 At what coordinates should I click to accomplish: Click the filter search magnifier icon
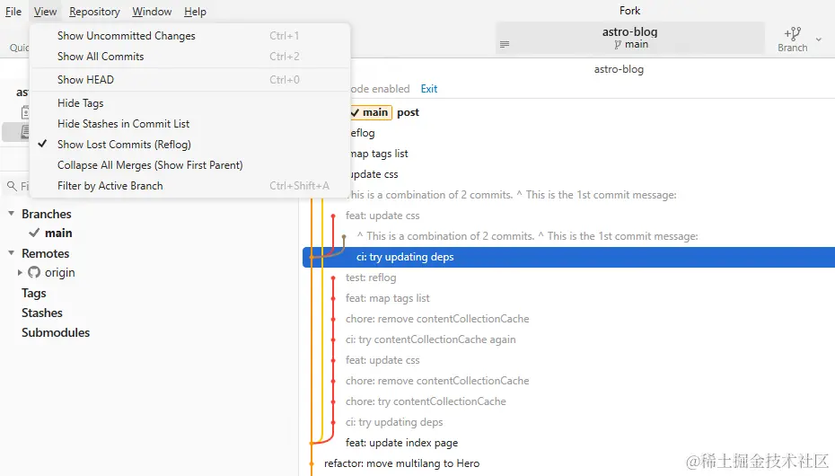coord(12,186)
